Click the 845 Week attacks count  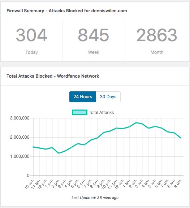pyautogui.click(x=94, y=35)
